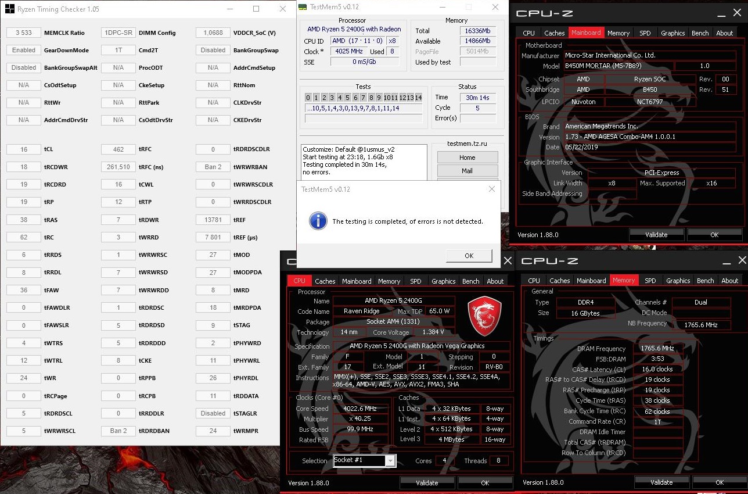The width and height of the screenshot is (748, 494).
Task: Click OK in the CPU-Z Memory window
Action: coord(720,482)
